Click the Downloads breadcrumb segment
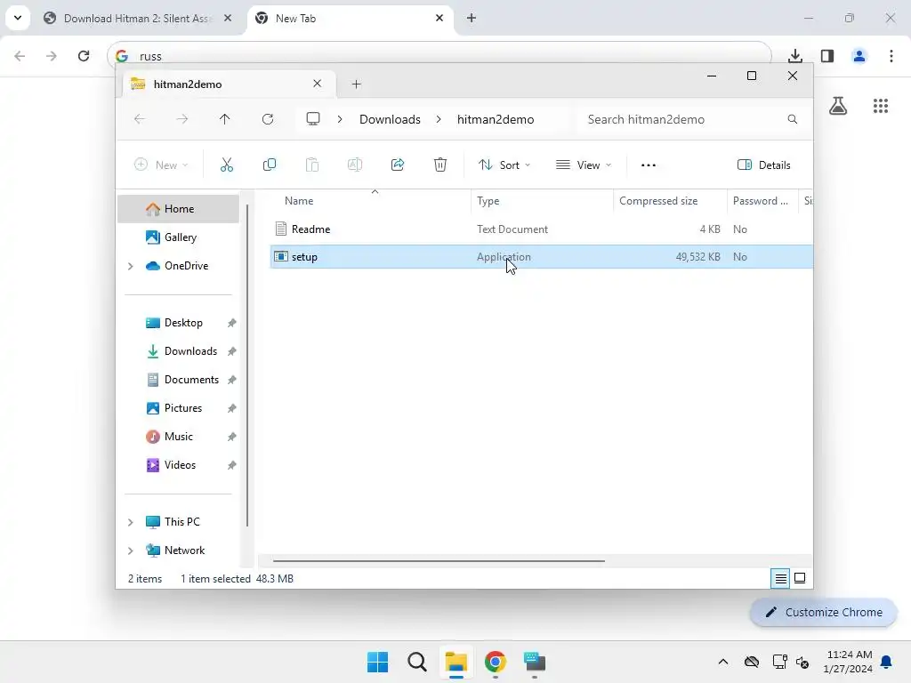This screenshot has height=683, width=911. (x=390, y=119)
